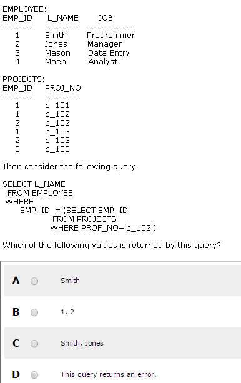
Task: Select radio button for answer A
Action: pos(34,281)
